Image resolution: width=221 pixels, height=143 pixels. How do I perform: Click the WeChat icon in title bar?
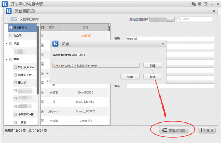point(193,4)
